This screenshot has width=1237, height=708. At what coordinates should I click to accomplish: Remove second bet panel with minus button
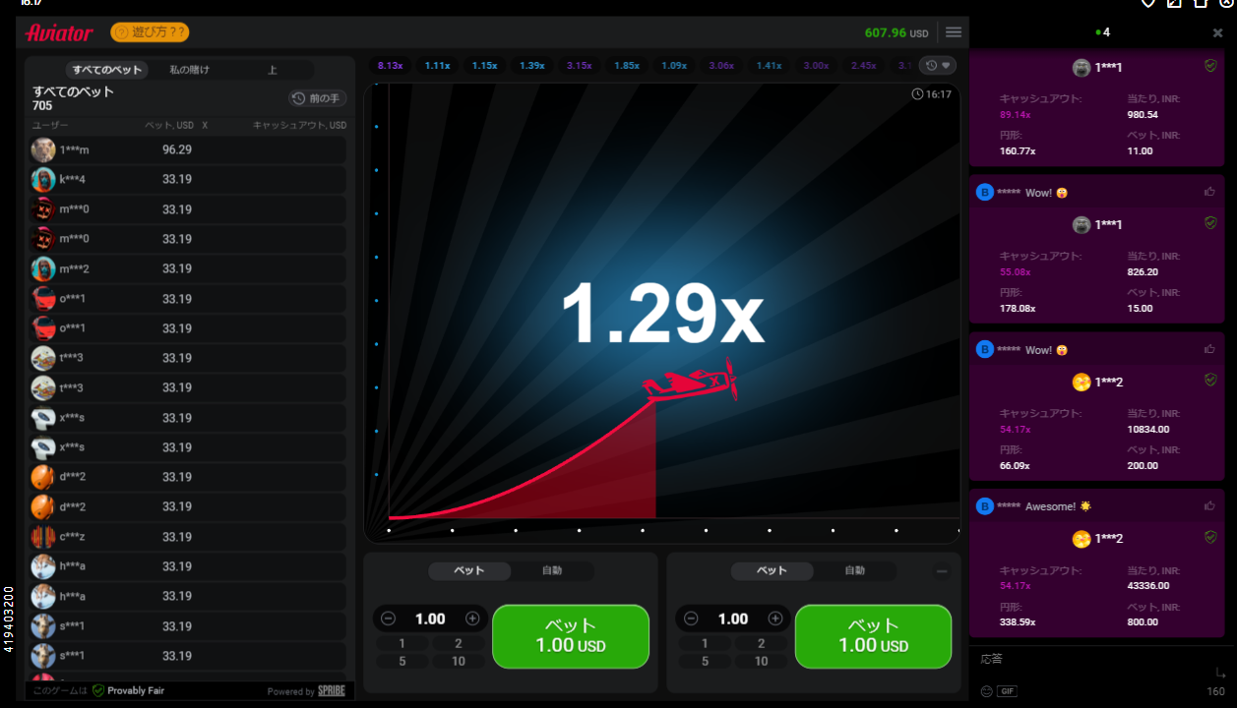coord(942,571)
